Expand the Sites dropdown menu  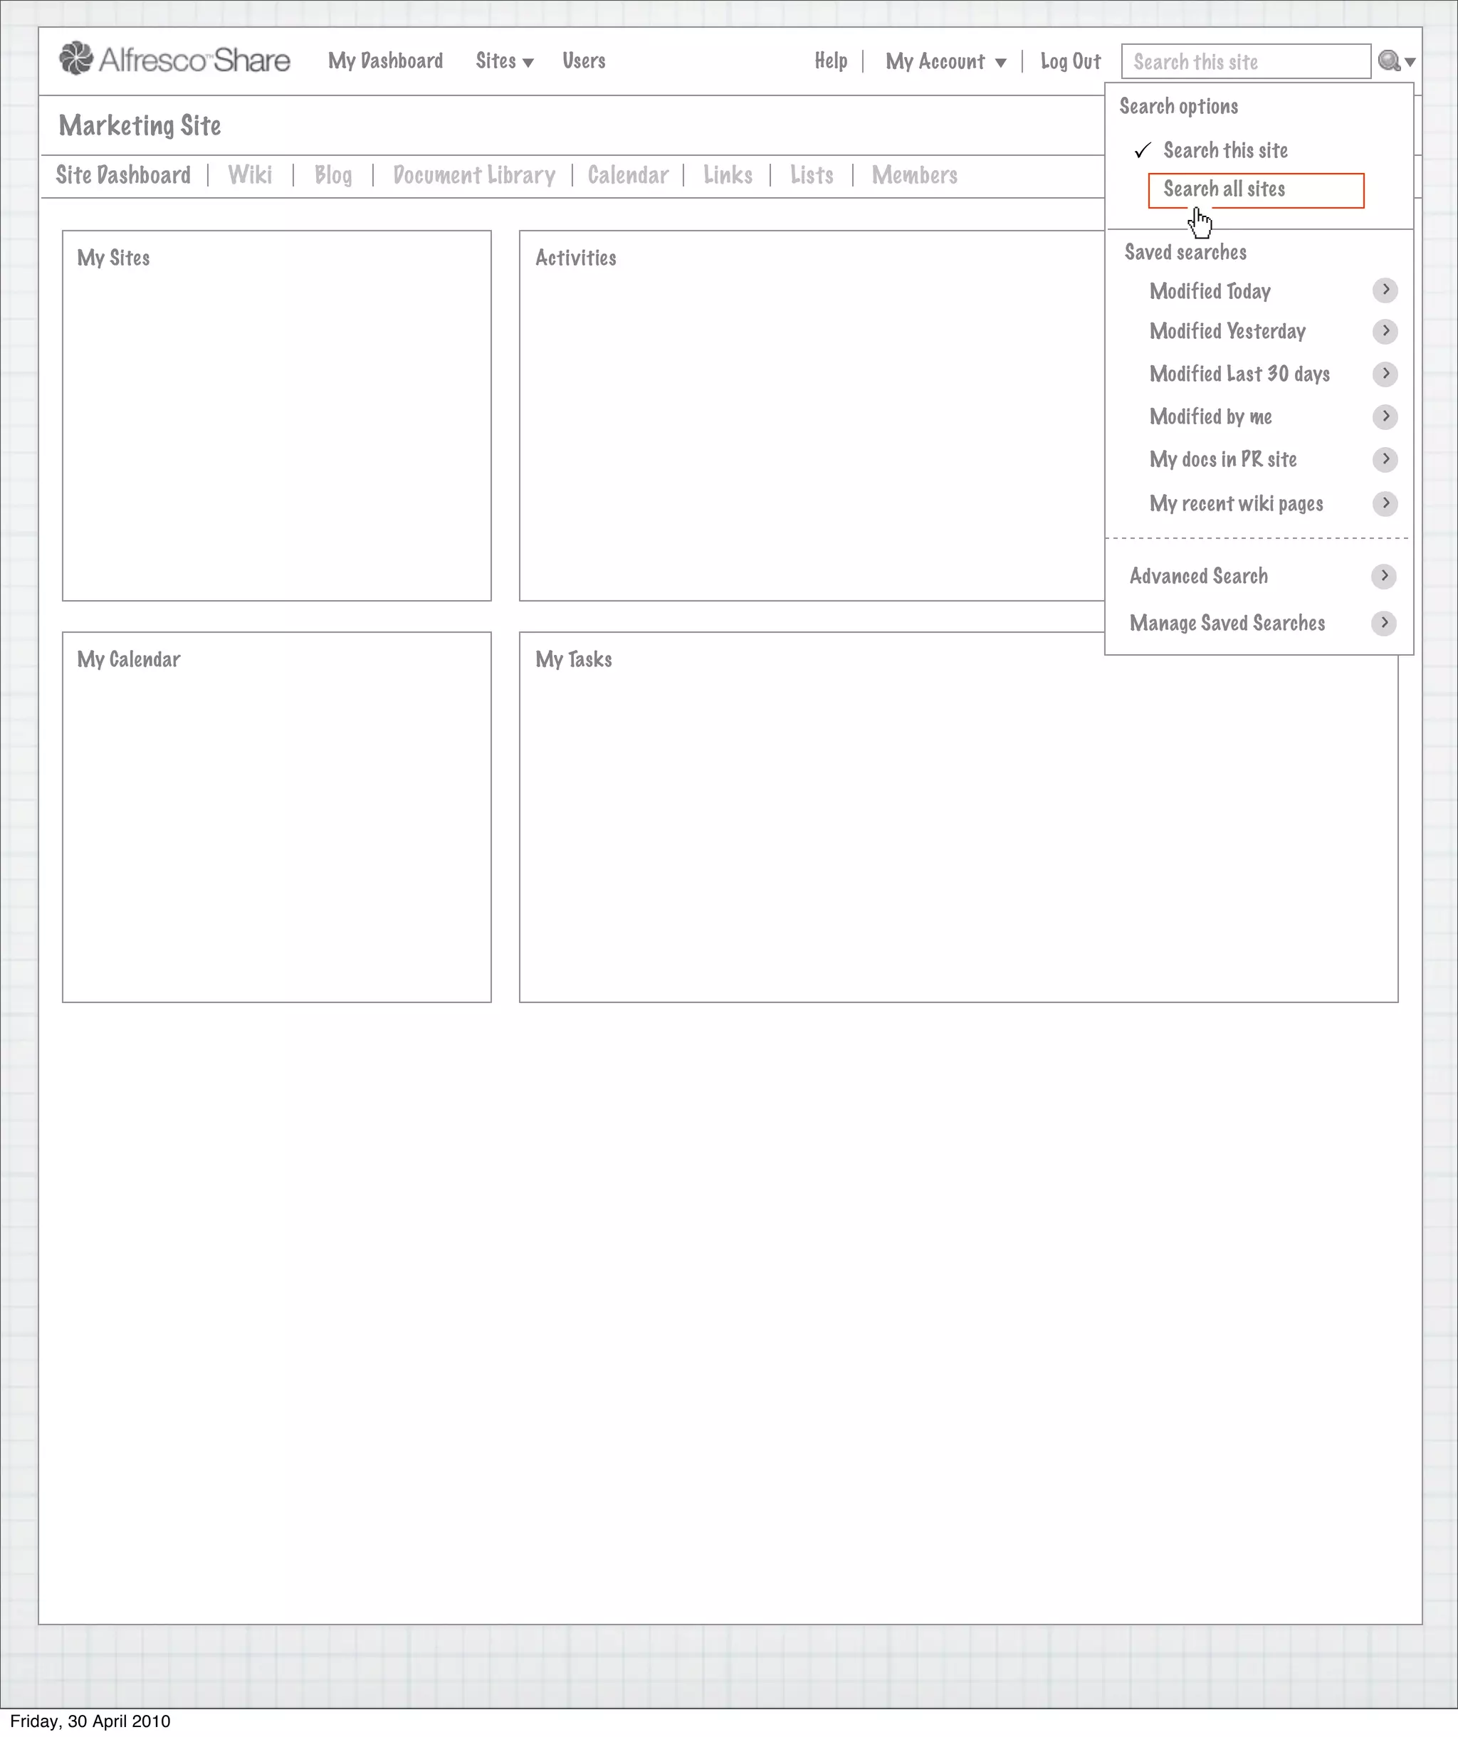[x=503, y=61]
